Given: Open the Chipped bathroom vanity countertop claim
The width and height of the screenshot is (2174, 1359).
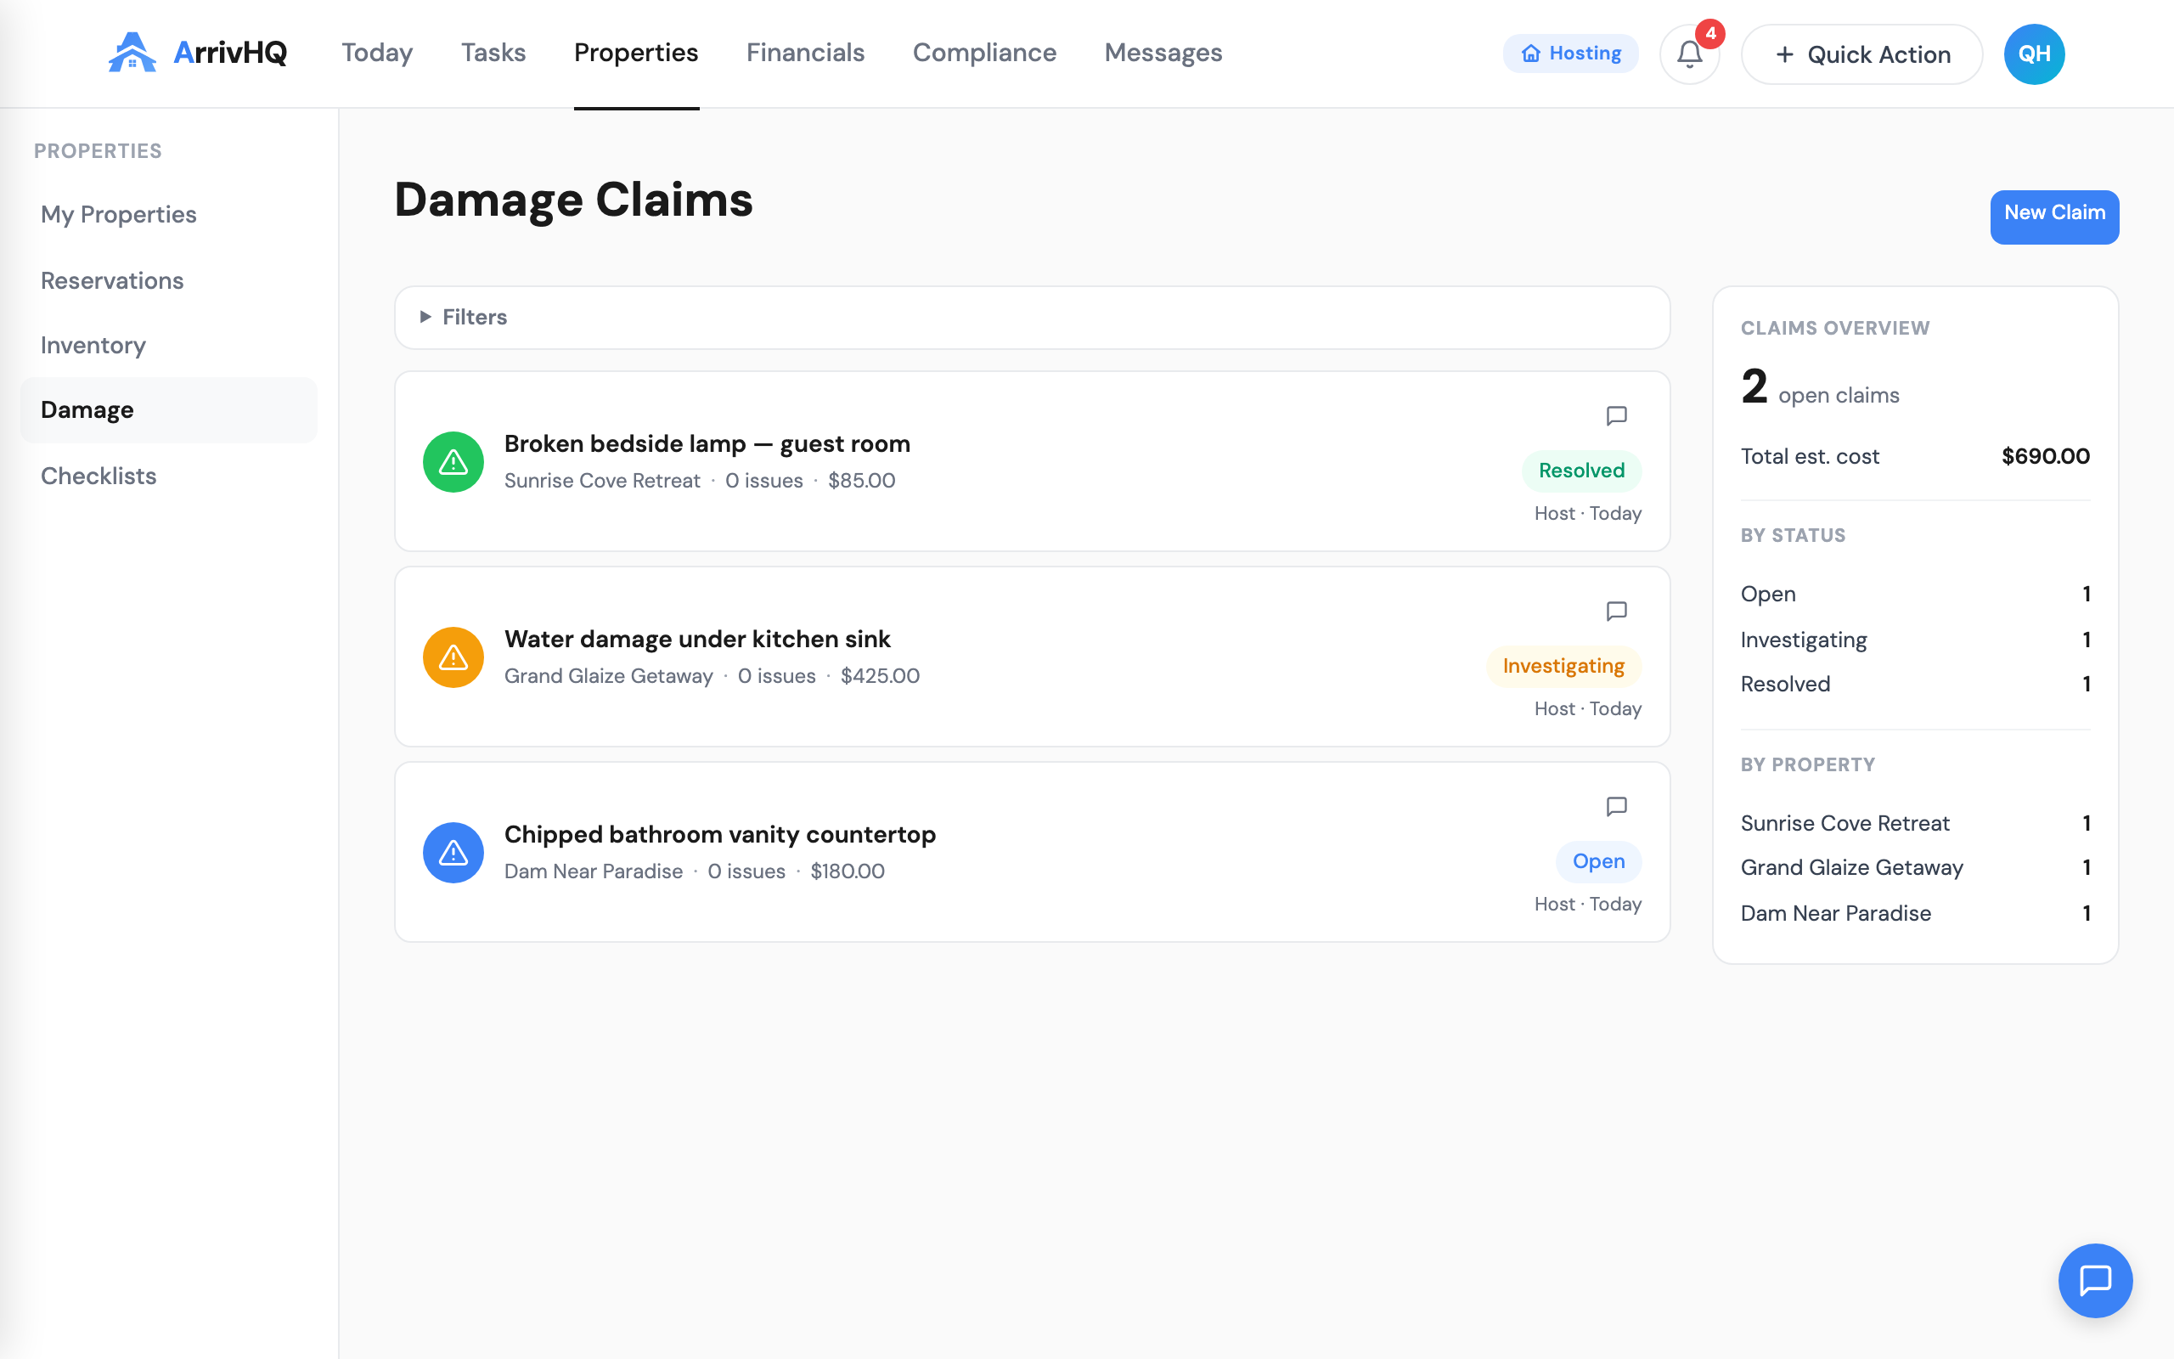Looking at the screenshot, I should point(719,834).
